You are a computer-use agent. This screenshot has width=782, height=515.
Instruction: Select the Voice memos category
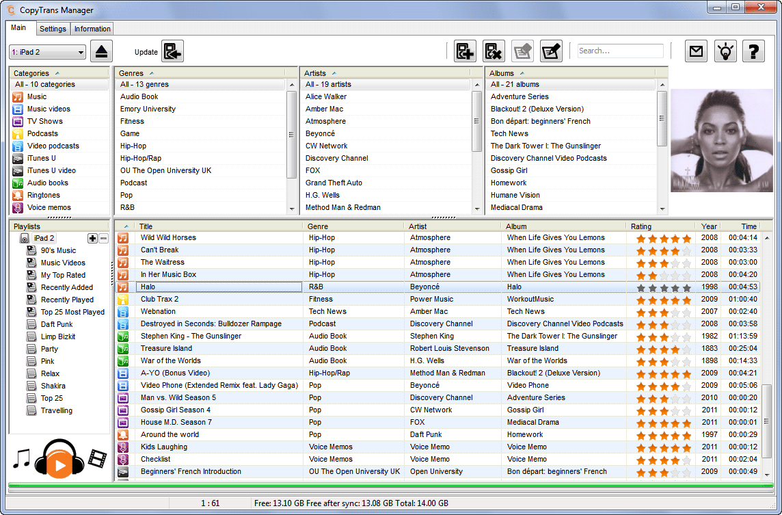click(59, 208)
